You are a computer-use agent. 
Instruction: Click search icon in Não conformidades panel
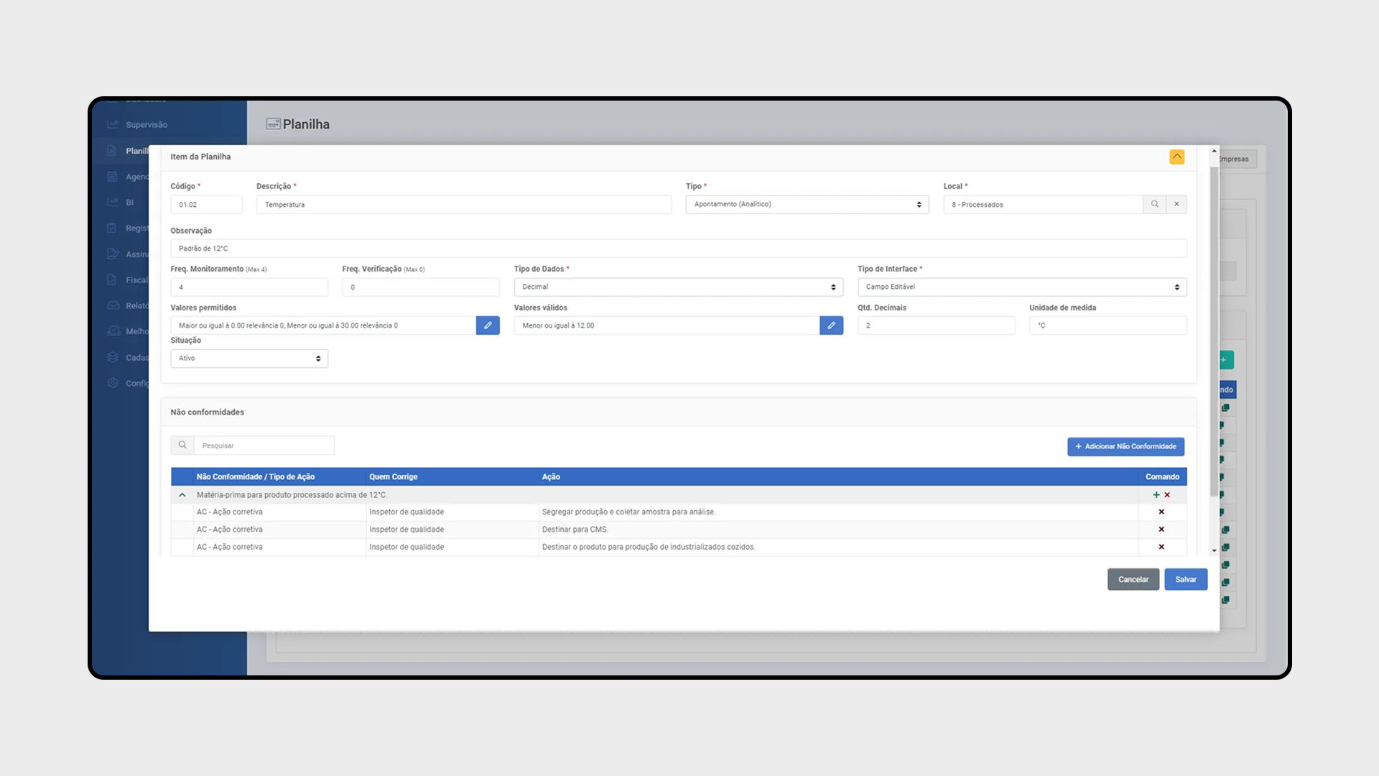pyautogui.click(x=182, y=445)
